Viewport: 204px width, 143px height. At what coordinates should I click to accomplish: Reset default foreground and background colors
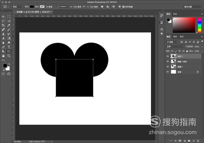pyautogui.click(x=3, y=70)
